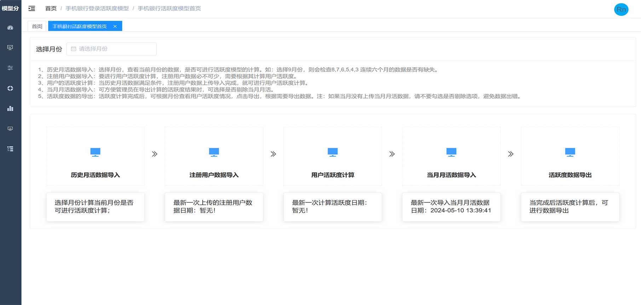641x305 pixels.
Task: Open the 注册用户数据导入 step card
Action: point(214,156)
